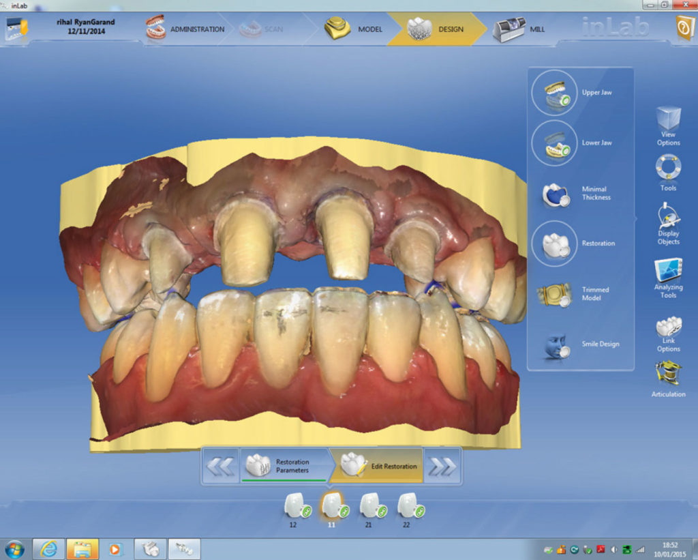Image resolution: width=698 pixels, height=560 pixels.
Task: Open the Articulation tool
Action: click(668, 375)
